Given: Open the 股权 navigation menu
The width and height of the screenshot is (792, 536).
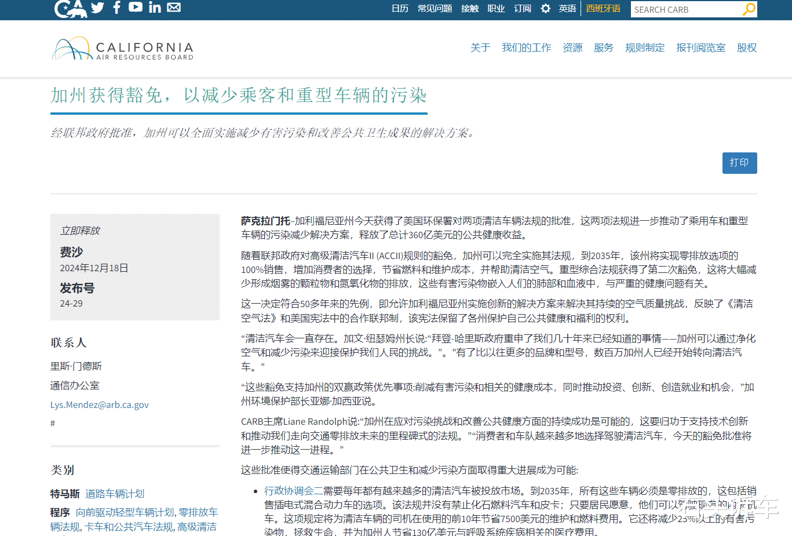Looking at the screenshot, I should click(747, 48).
